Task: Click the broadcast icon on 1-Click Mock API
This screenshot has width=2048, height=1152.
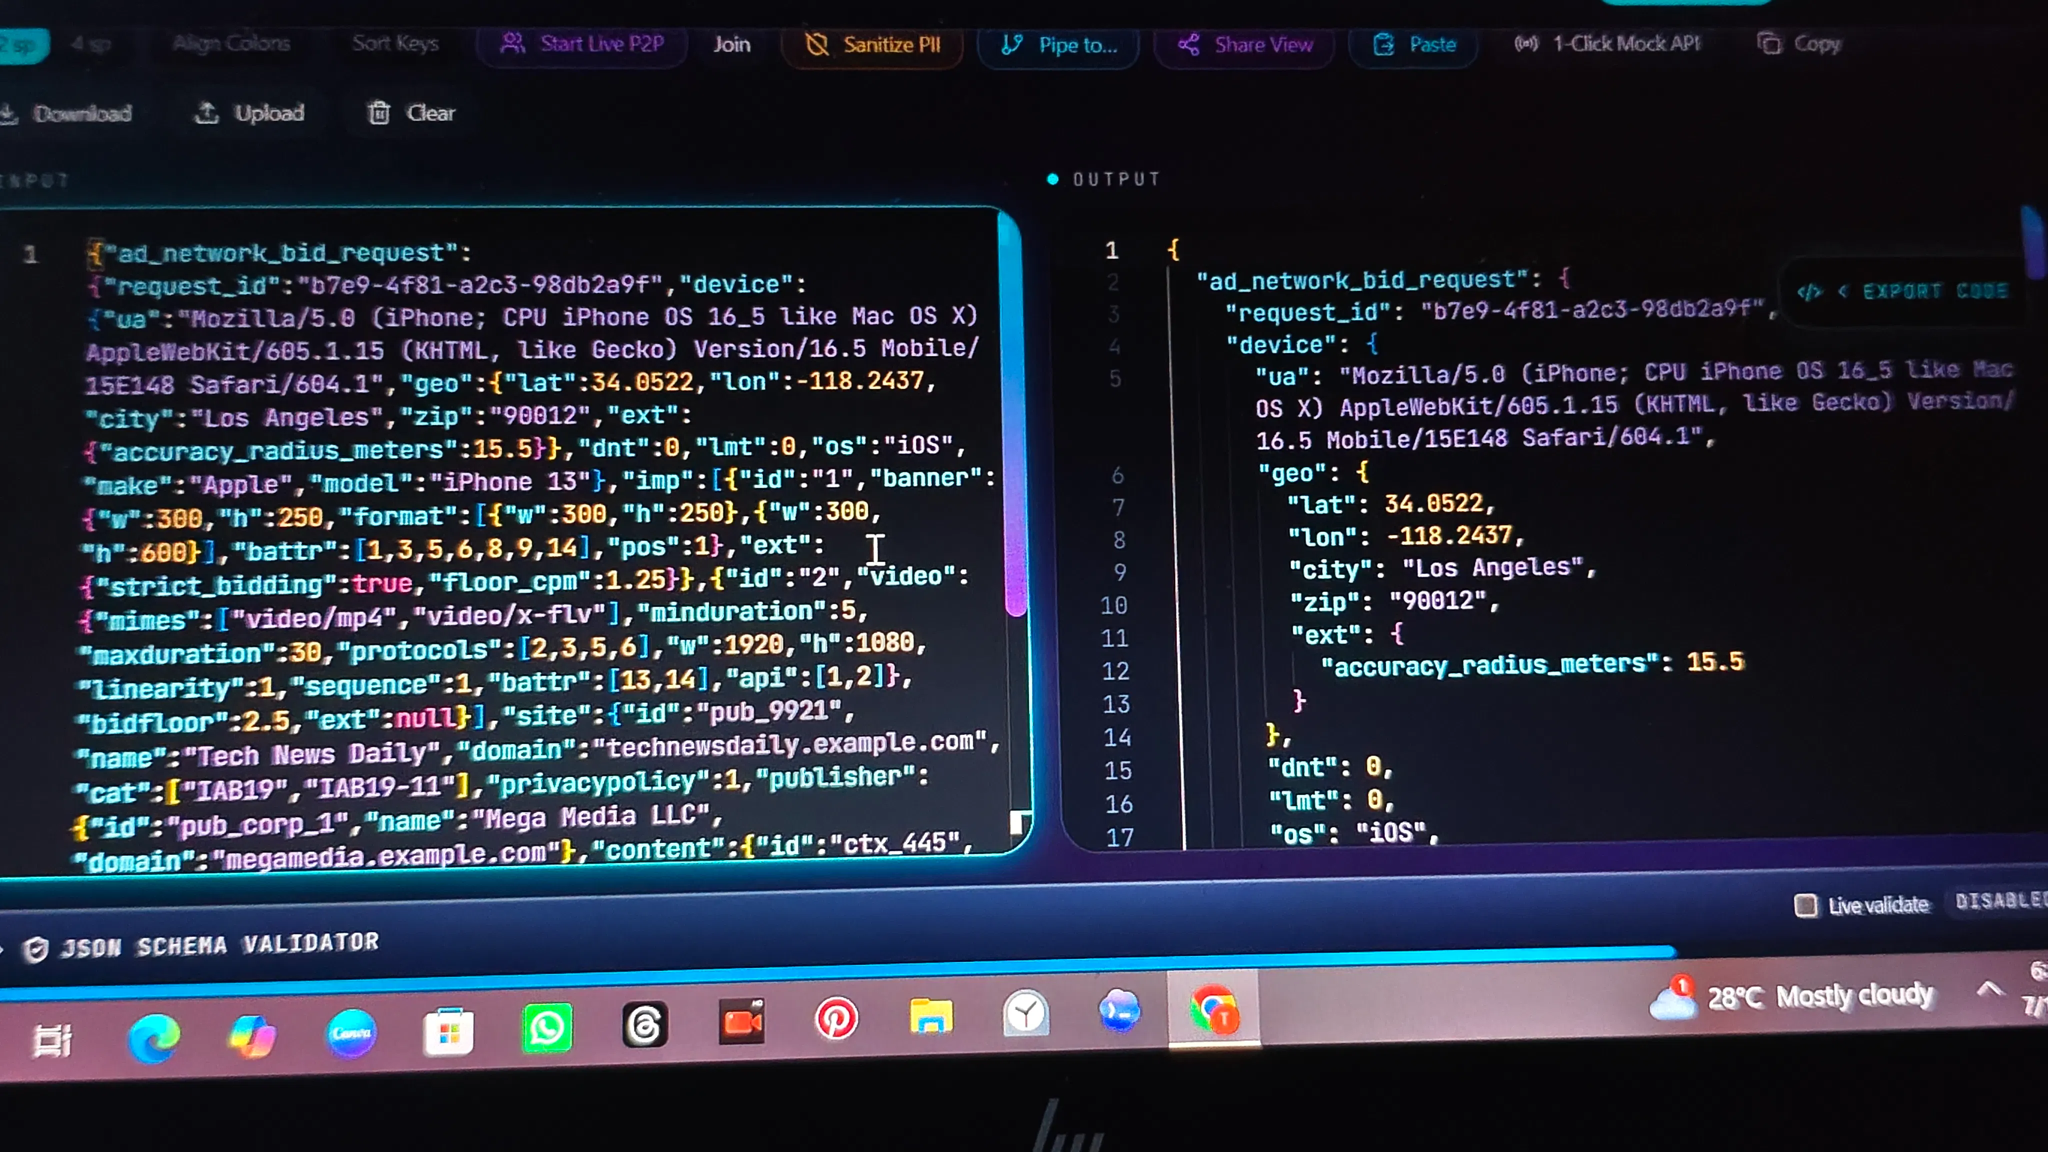Action: pyautogui.click(x=1525, y=43)
